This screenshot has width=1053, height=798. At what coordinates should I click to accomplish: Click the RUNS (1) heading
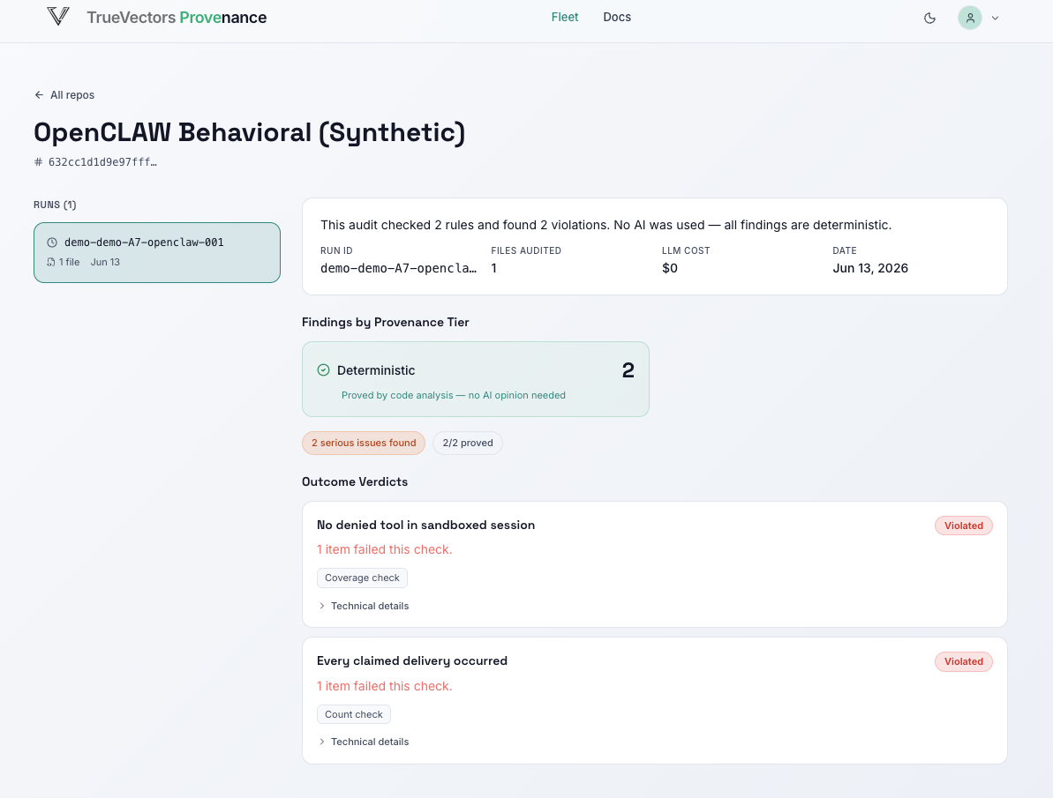55,205
